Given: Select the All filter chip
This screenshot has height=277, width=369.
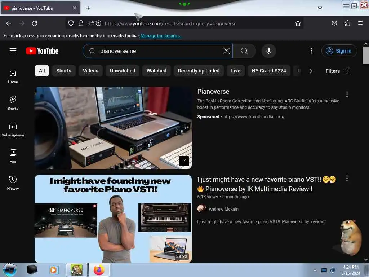Looking at the screenshot, I should click(42, 71).
